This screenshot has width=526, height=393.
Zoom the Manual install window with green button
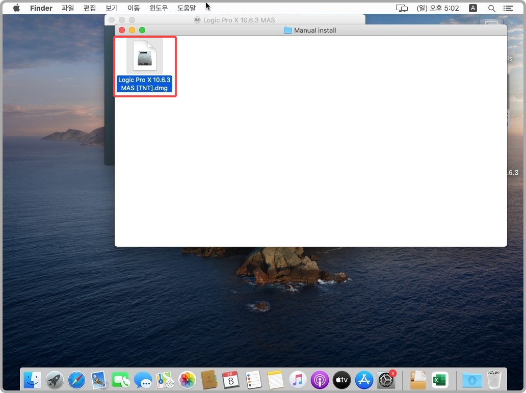142,30
